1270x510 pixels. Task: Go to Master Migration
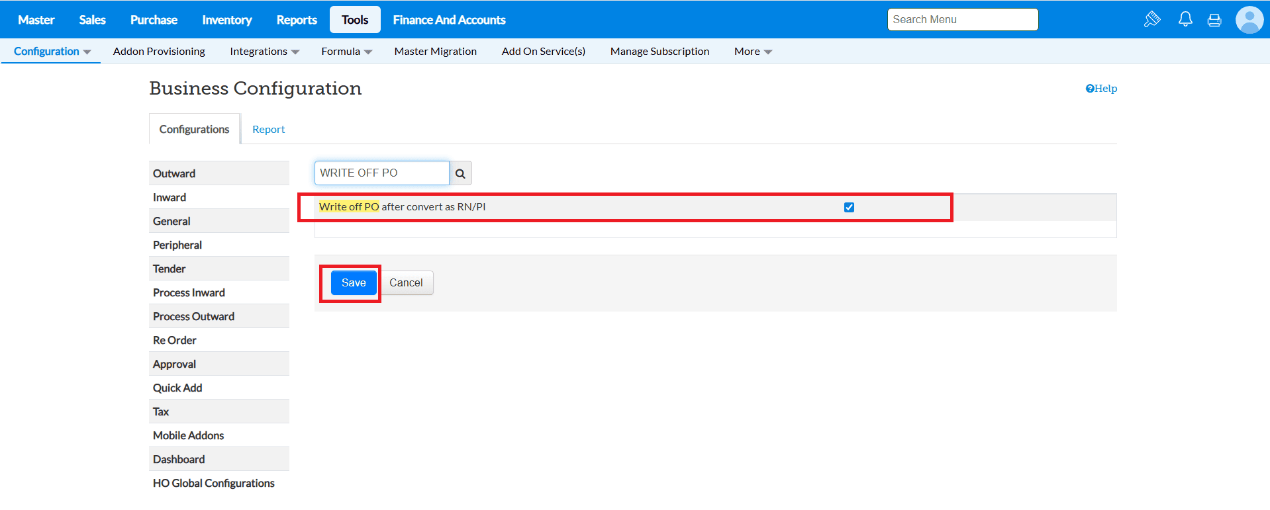point(435,52)
